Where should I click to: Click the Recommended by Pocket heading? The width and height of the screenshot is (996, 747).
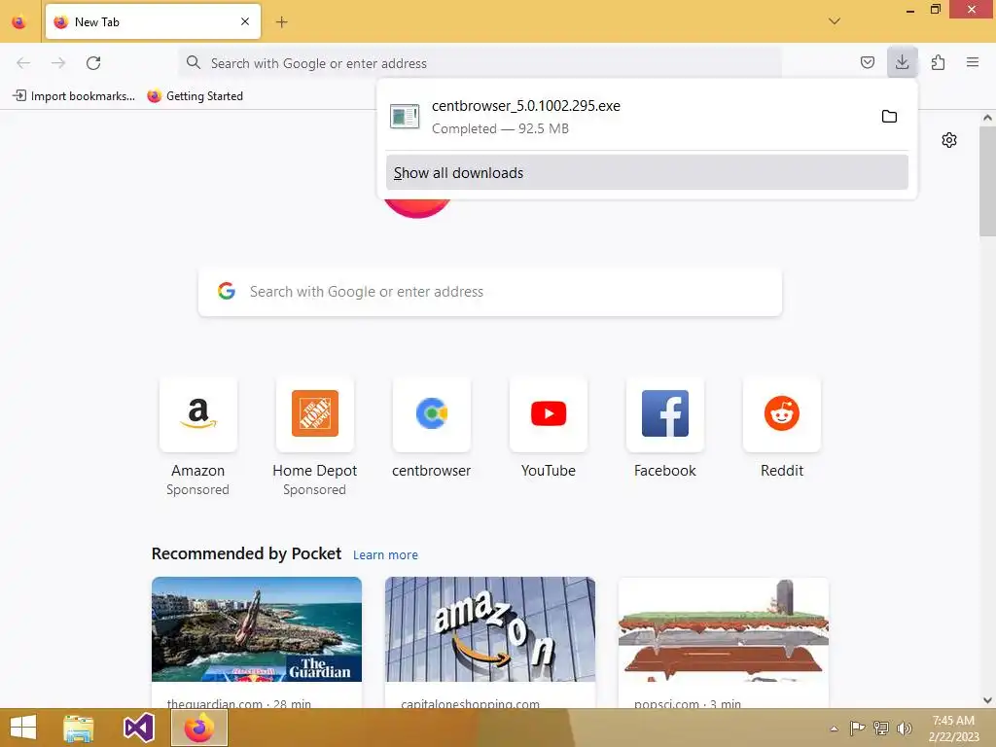(x=246, y=553)
